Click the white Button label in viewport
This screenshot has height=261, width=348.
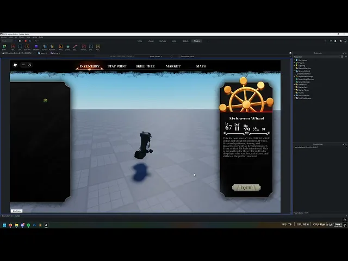click(x=17, y=211)
